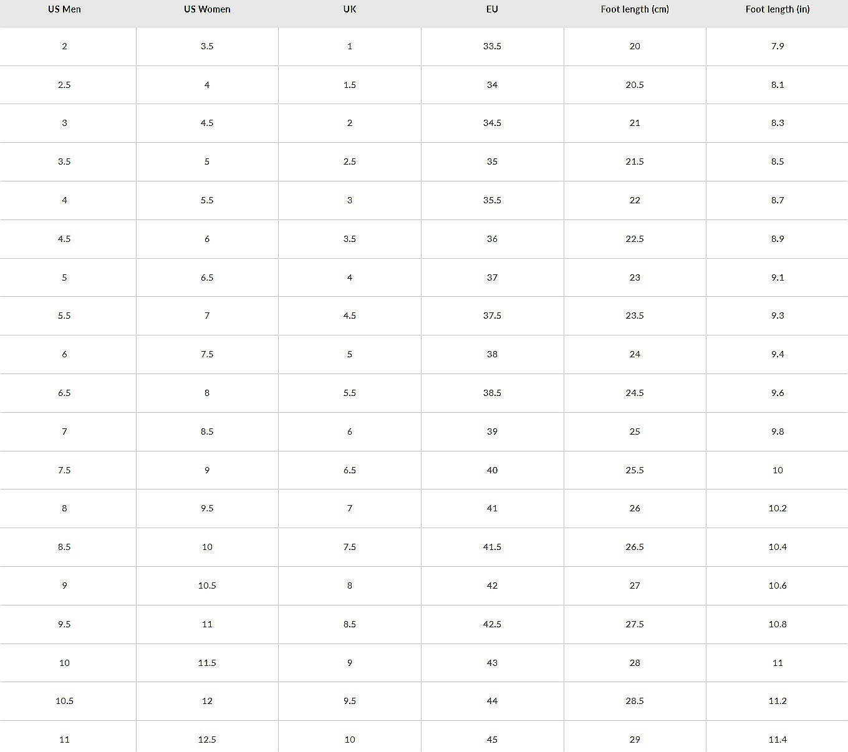Click the Foot length (in) header
Image resolution: width=848 pixels, height=752 pixels.
point(778,9)
